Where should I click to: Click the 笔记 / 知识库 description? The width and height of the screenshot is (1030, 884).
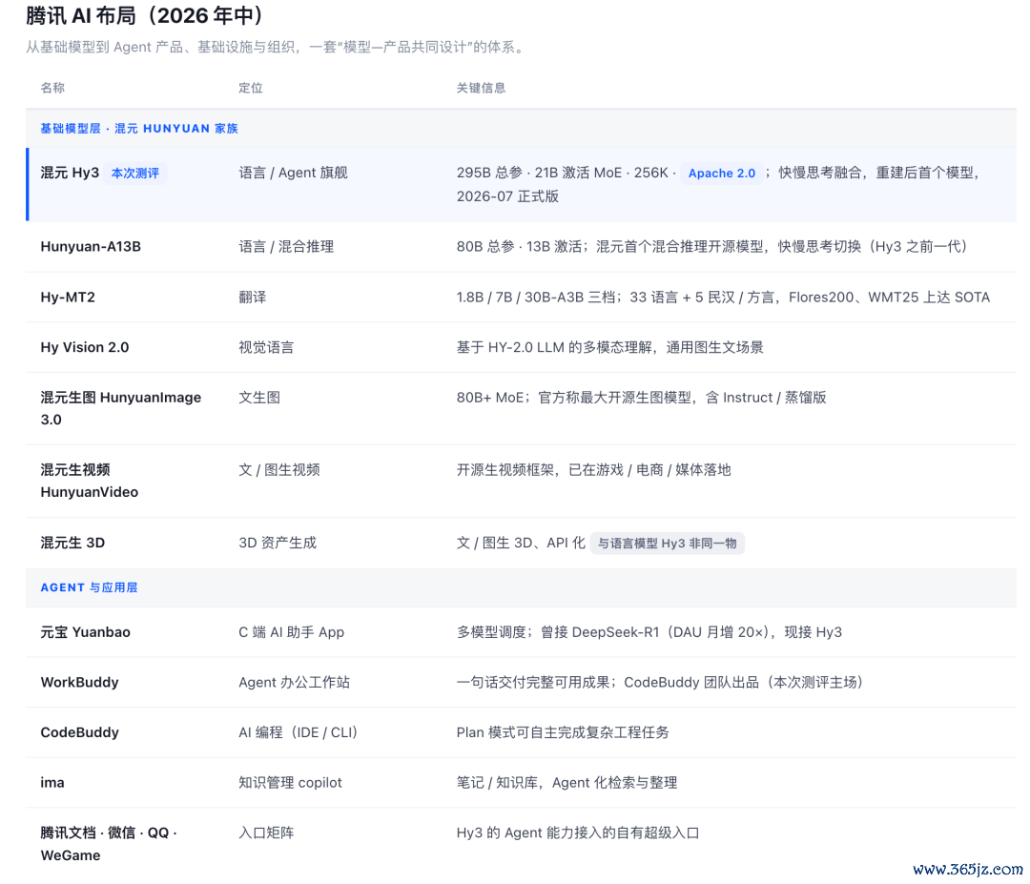click(x=566, y=782)
